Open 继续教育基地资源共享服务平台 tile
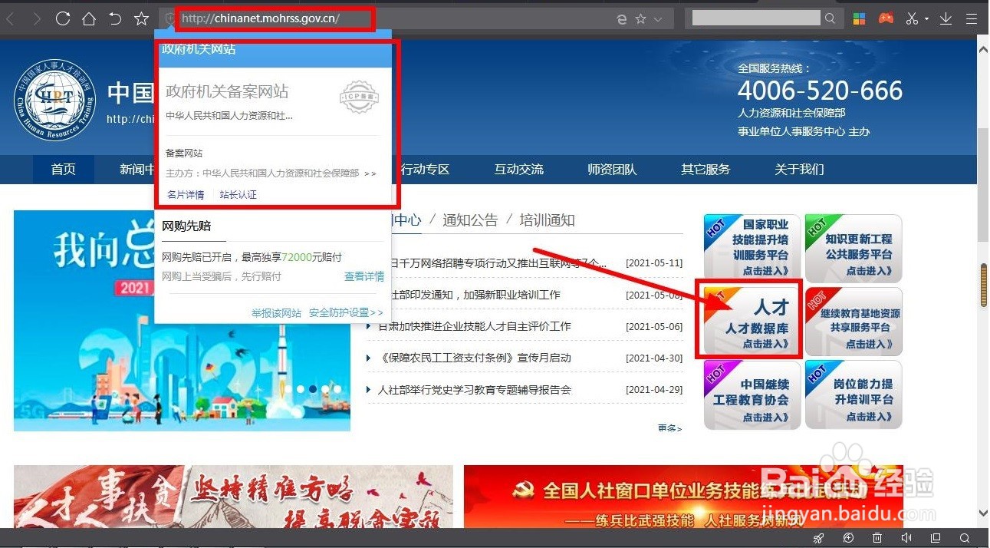 pyautogui.click(x=854, y=322)
